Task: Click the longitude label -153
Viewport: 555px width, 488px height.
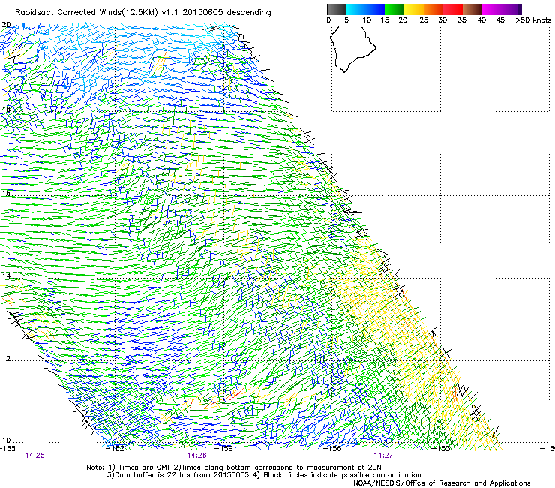Action: 441,449
